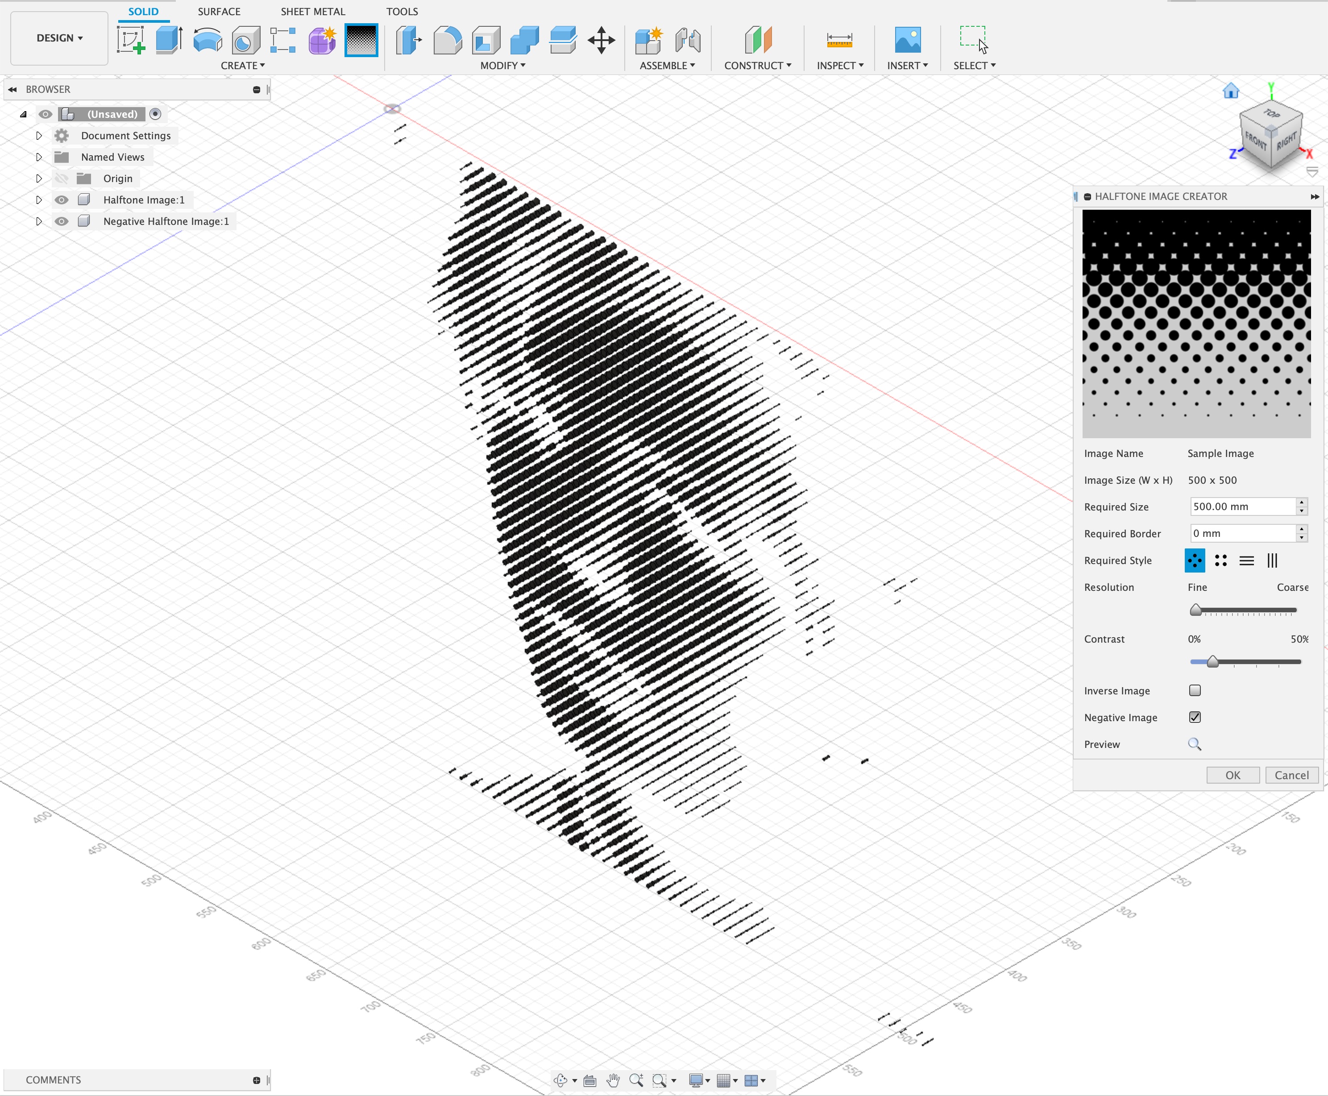Select the Extrude tool icon

tap(169, 40)
